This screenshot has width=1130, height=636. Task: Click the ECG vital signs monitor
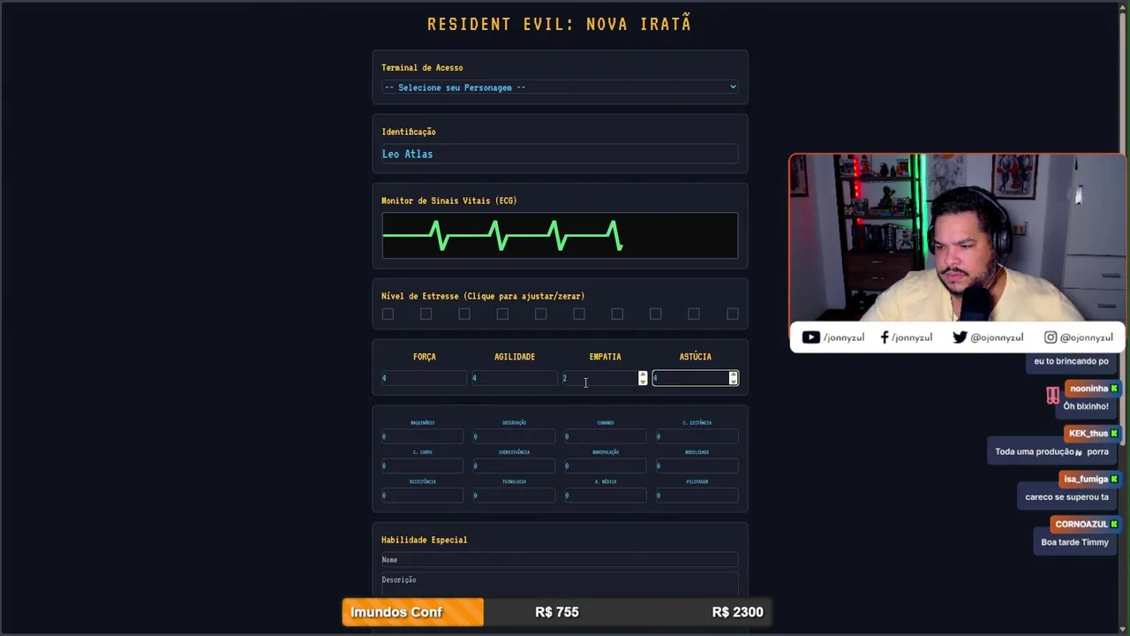click(560, 236)
